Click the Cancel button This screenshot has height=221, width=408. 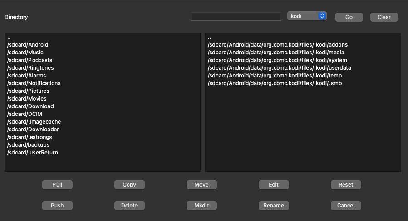point(346,206)
